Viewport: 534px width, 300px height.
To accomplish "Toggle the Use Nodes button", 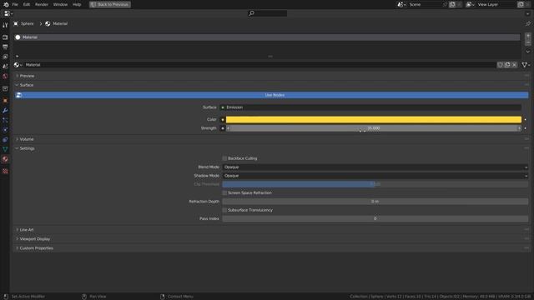I will coord(271,95).
